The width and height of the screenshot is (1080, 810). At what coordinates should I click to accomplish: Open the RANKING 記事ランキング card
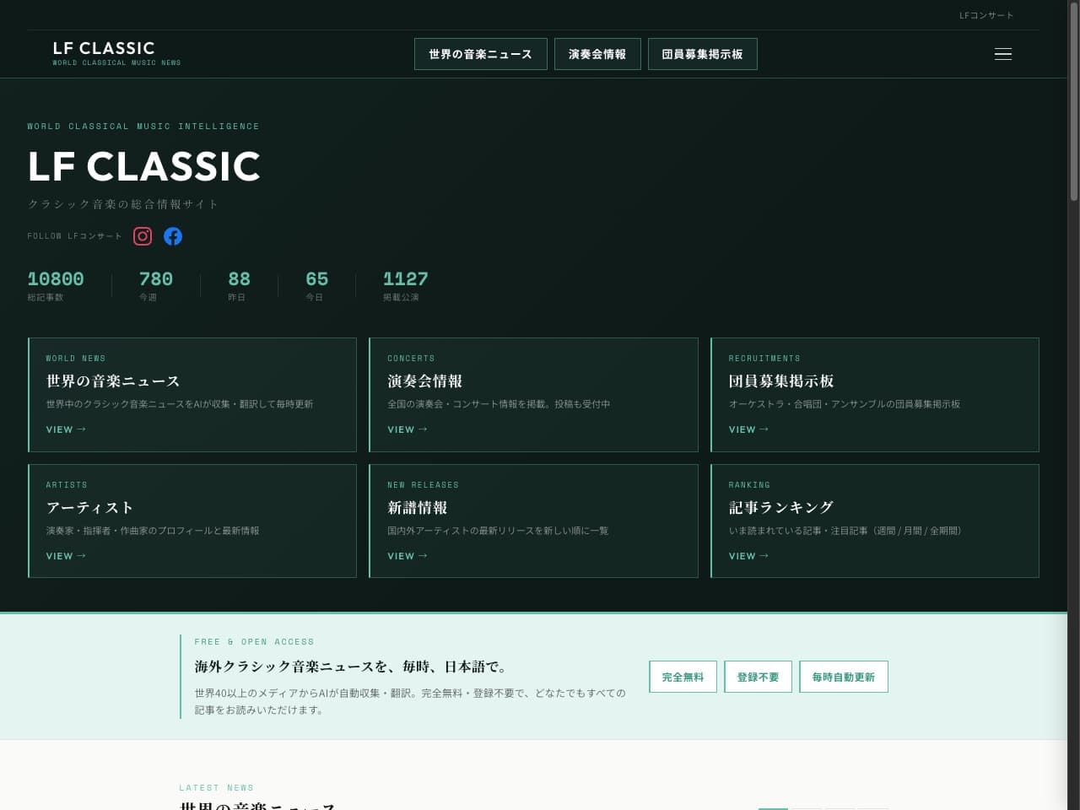(x=875, y=521)
